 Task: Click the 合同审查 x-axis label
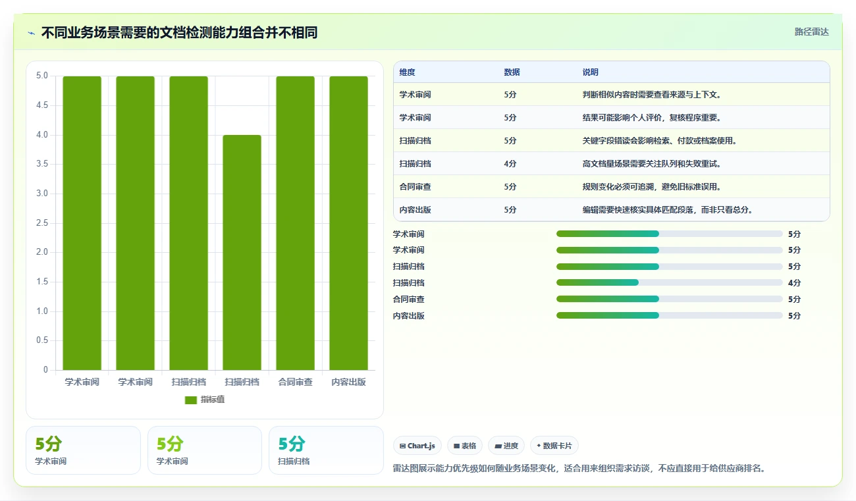pos(295,382)
